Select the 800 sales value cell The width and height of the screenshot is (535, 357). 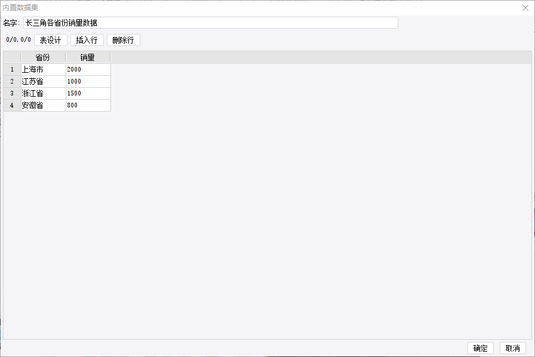pyautogui.click(x=88, y=105)
